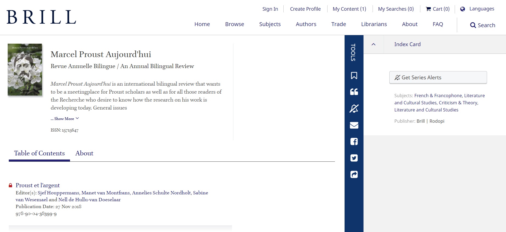
Task: Click the Criticism & Theory subject link
Action: coord(458,103)
